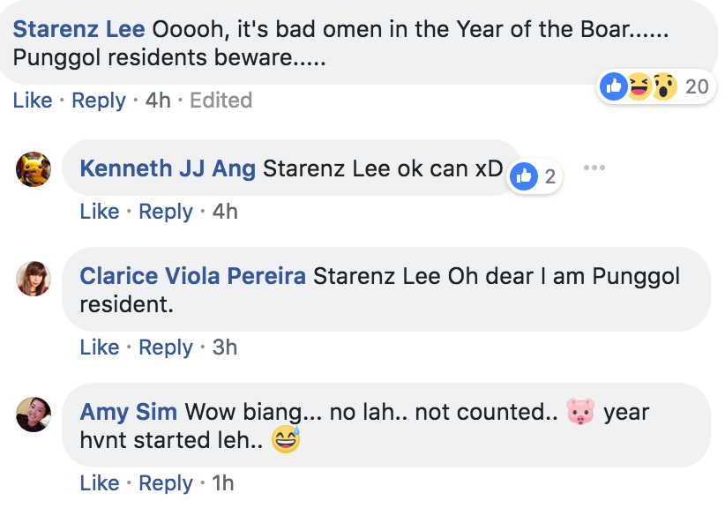The image size is (725, 508).
Task: Reply to Amy Sim's comment
Action: click(x=166, y=483)
